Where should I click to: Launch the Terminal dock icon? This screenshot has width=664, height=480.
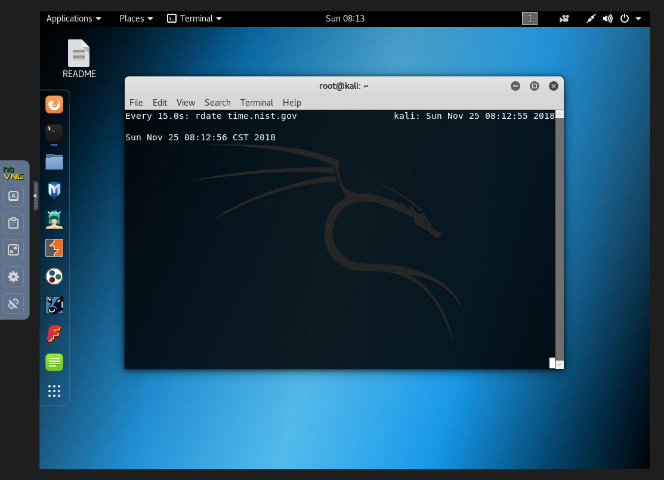(54, 133)
